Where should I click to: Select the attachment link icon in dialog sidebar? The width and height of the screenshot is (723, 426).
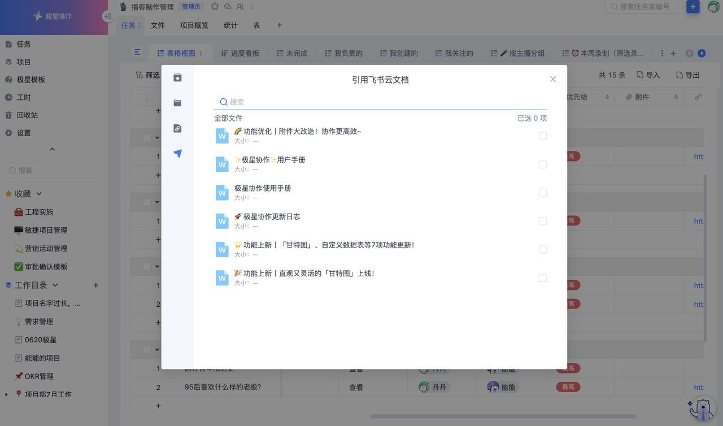(x=177, y=129)
